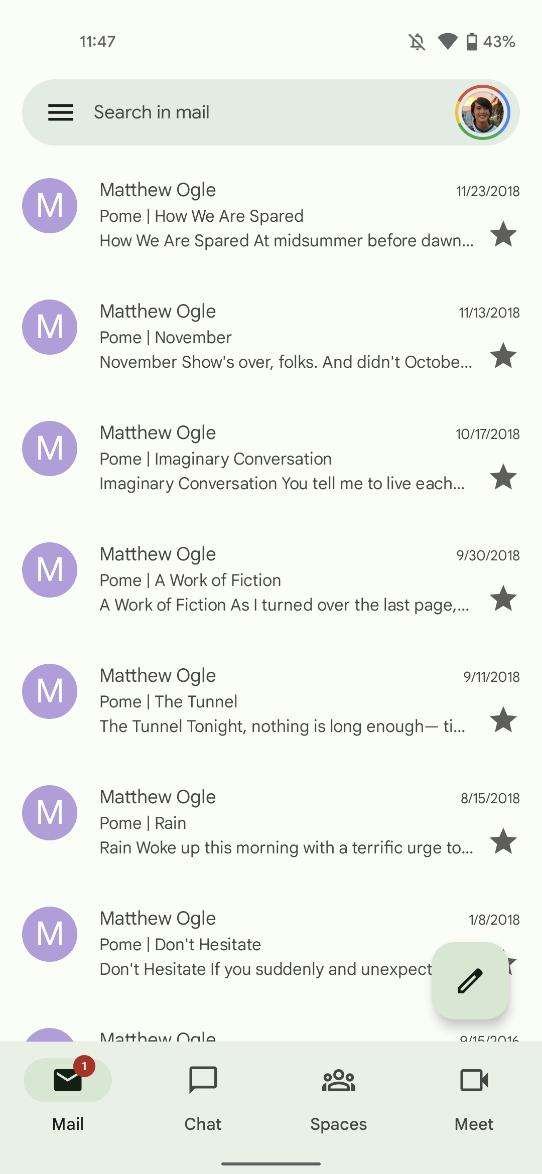
Task: Unstar the "Imaginary Conversation" email
Action: coord(503,477)
